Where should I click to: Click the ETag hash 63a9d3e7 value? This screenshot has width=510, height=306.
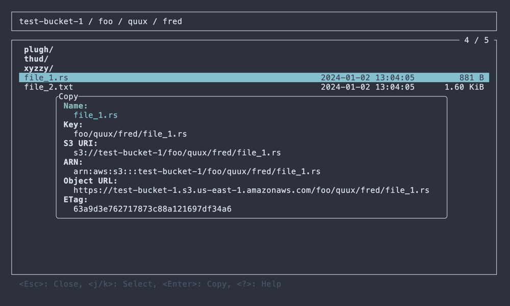(x=152, y=209)
